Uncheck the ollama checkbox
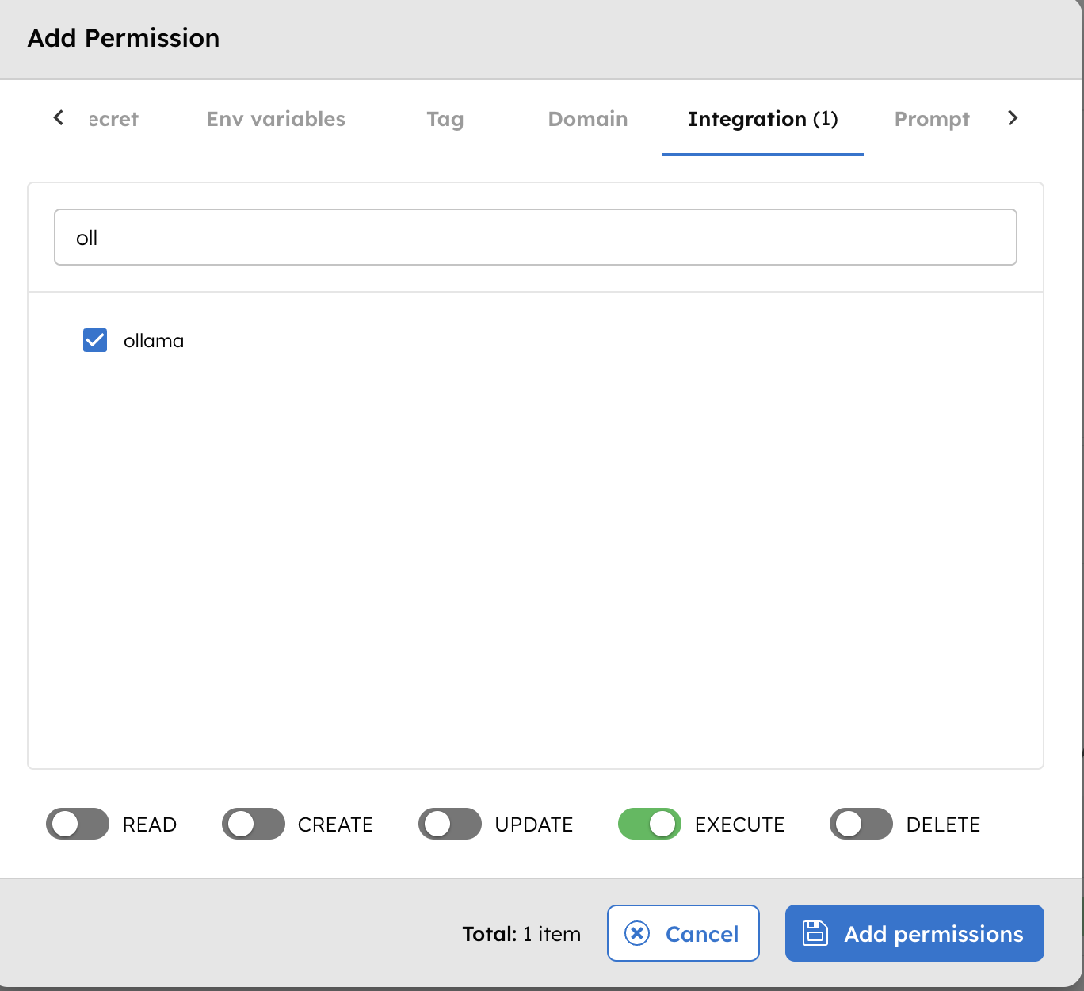Image resolution: width=1084 pixels, height=991 pixels. click(x=95, y=340)
